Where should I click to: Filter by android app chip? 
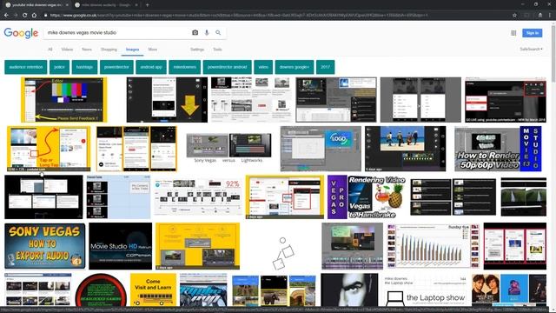click(151, 67)
